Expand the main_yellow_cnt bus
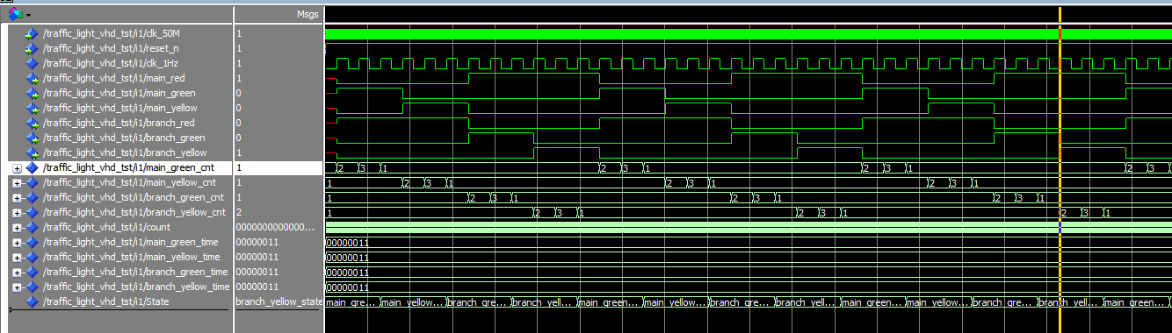Image resolution: width=1172 pixels, height=333 pixels. [x=17, y=183]
